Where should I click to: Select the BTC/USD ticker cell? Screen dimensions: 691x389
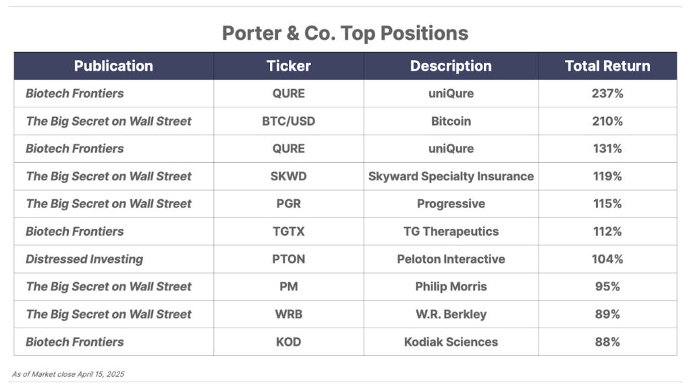click(289, 121)
